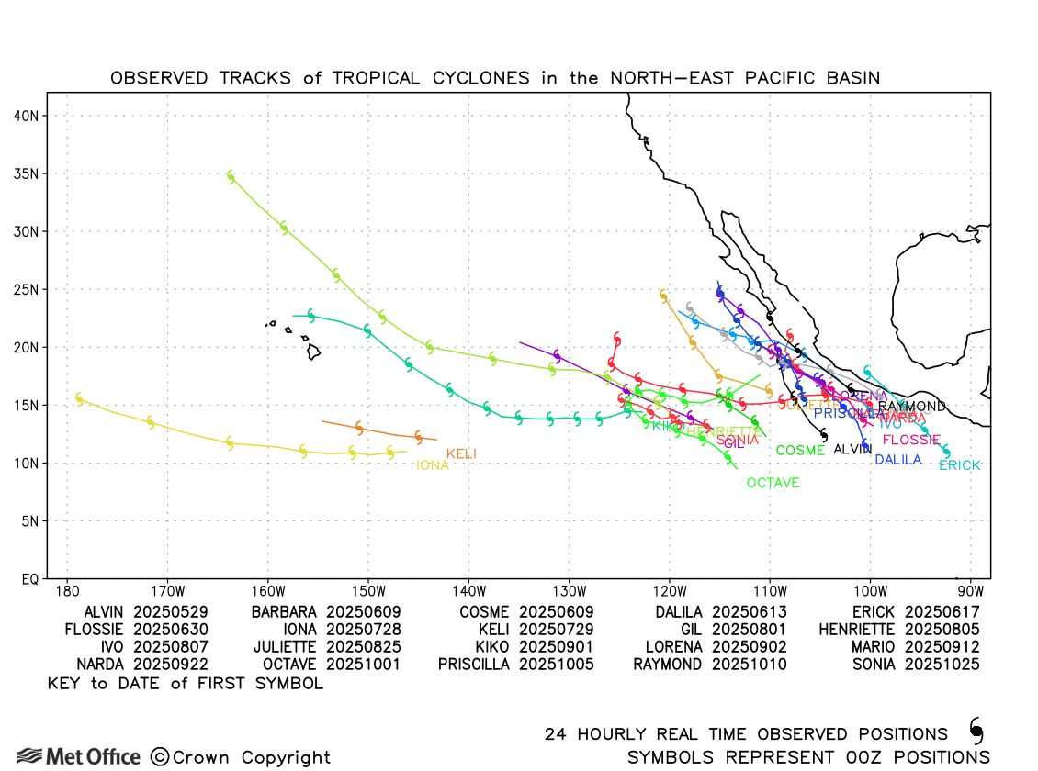Image resolution: width=1038 pixels, height=771 pixels.
Task: Click the EQ label on the latitude axis
Action: point(28,578)
